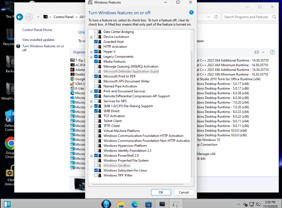This screenshot has width=282, height=208.
Task: Open the View installed updates link
Action: pyautogui.click(x=38, y=40)
